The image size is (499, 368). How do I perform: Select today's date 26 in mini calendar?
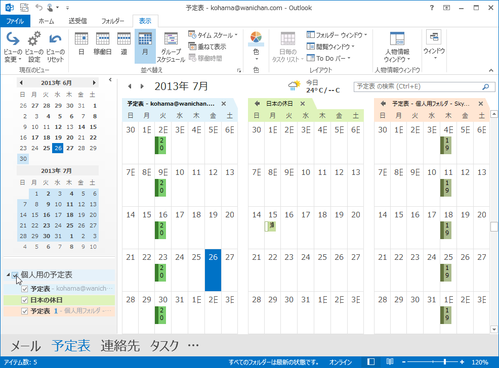point(58,148)
